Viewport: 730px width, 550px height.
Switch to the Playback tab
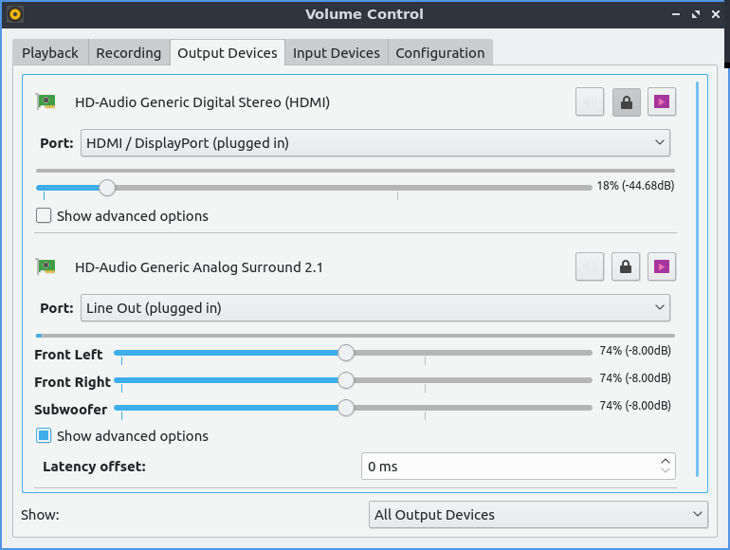[x=50, y=53]
